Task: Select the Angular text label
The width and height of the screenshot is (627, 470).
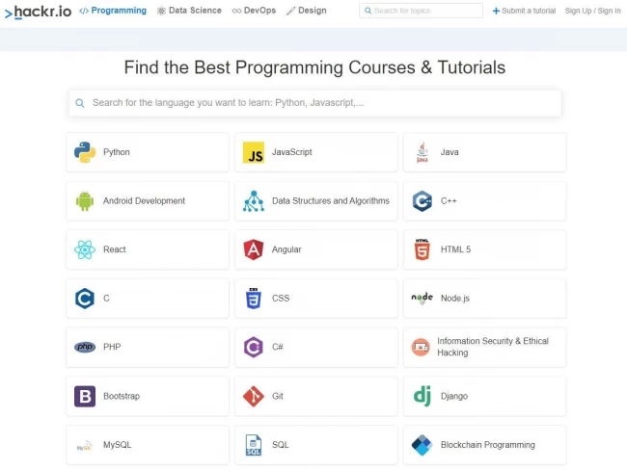Action: coord(286,249)
